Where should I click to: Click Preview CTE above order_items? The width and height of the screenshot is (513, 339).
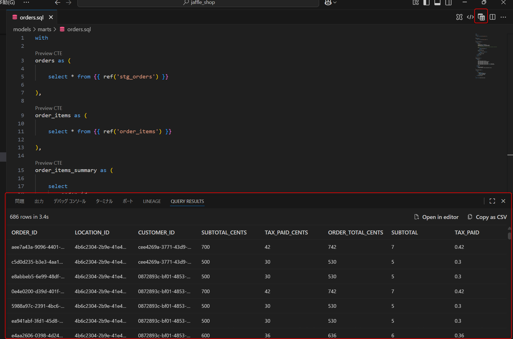pyautogui.click(x=49, y=108)
